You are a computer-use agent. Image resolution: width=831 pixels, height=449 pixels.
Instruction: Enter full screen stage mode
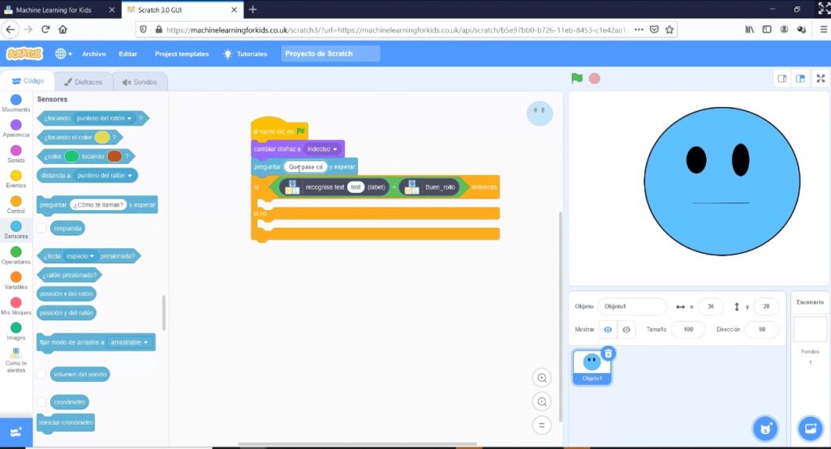point(820,79)
